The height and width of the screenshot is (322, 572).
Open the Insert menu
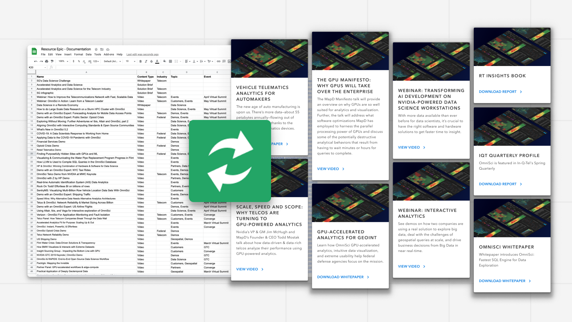tap(68, 55)
